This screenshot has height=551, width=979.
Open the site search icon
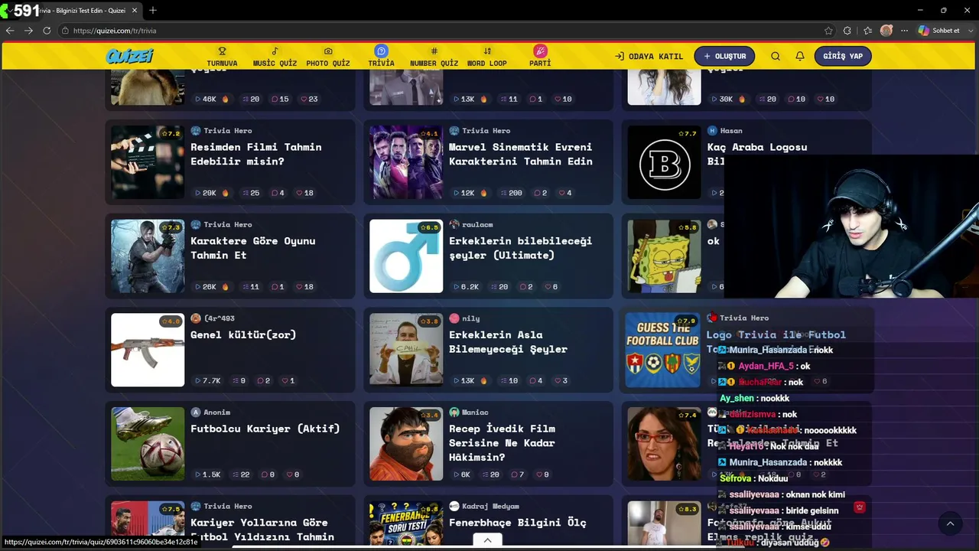coord(776,56)
